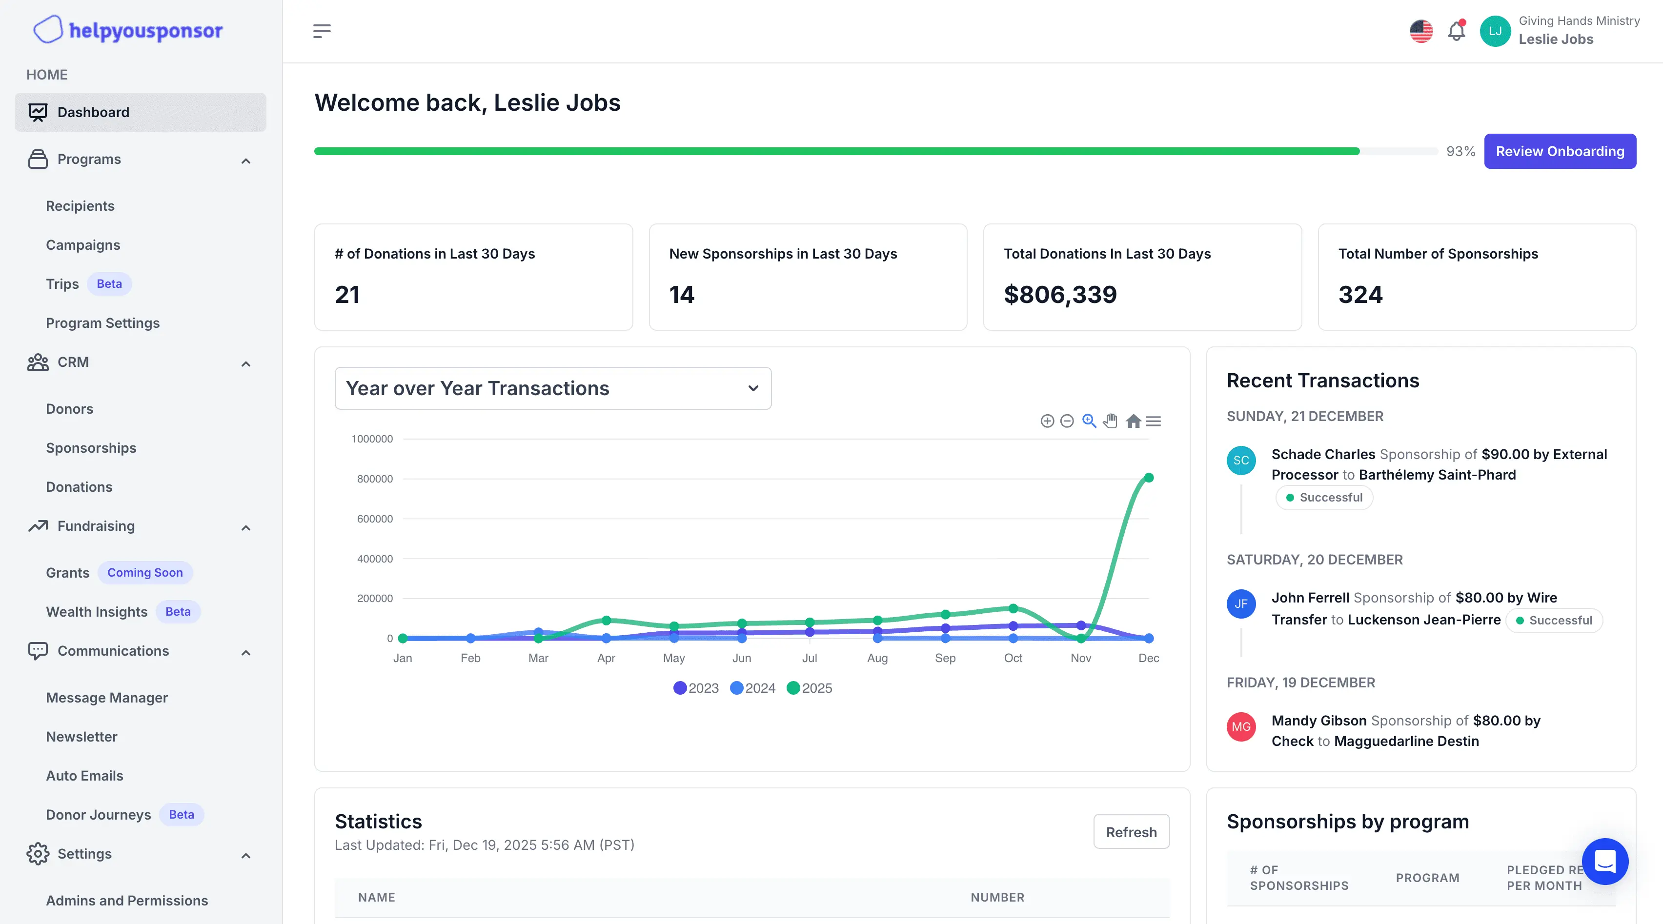The width and height of the screenshot is (1663, 924).
Task: Refresh the Statistics panel
Action: coord(1131,832)
